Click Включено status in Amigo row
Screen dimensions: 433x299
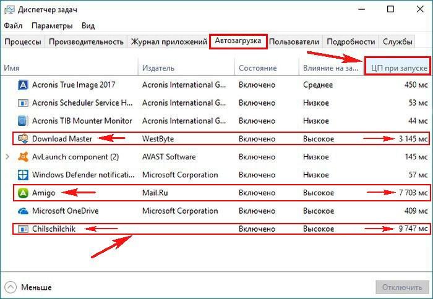tap(257, 193)
